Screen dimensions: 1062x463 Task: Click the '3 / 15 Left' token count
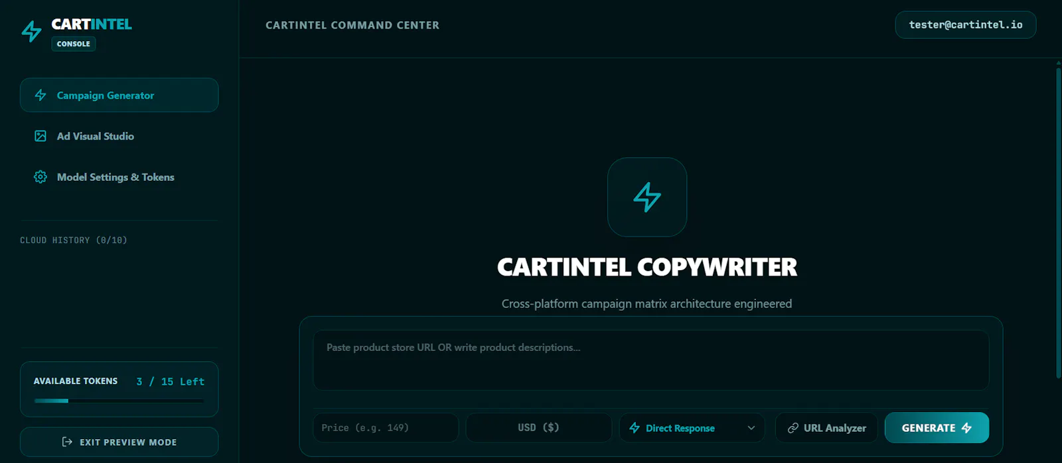coord(171,382)
